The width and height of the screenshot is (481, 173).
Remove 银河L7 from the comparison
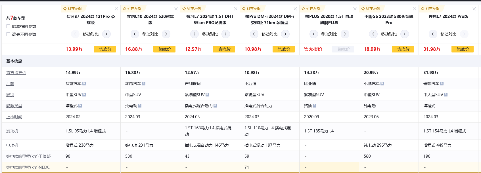click(236, 9)
